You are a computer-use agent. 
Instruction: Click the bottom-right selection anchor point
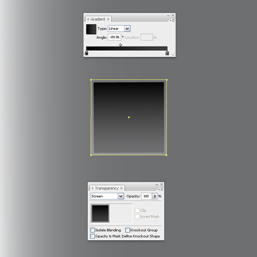(x=166, y=155)
